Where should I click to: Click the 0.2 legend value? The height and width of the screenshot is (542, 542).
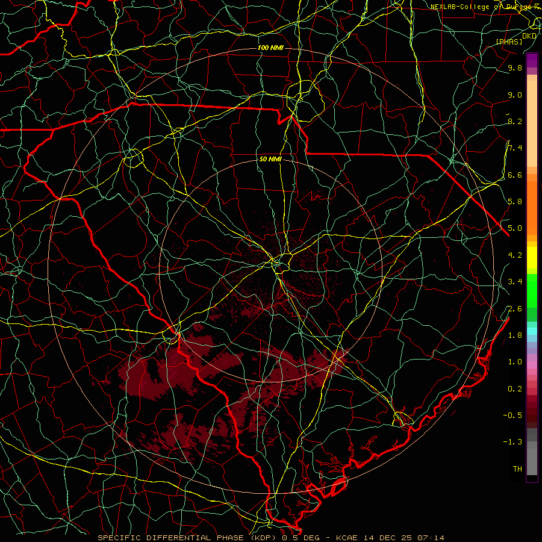515,389
